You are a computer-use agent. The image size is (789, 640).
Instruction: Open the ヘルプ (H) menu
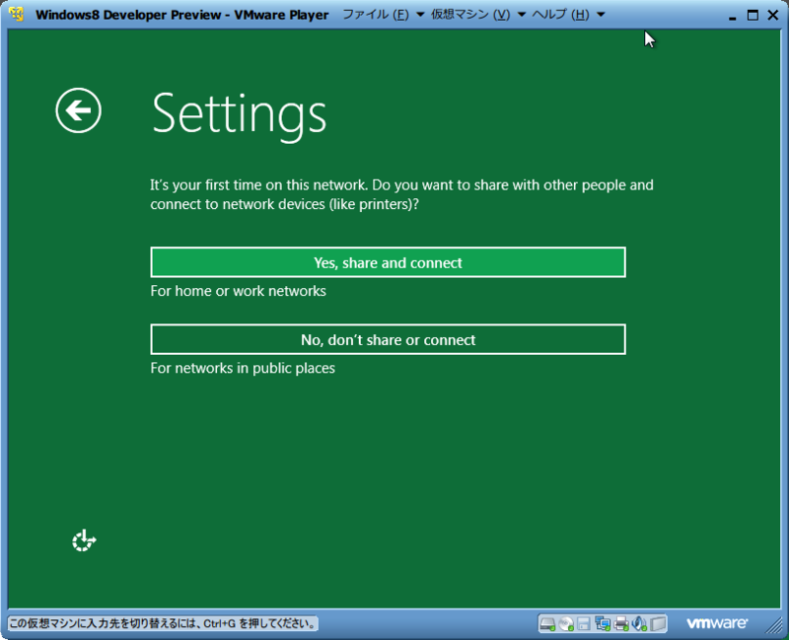pos(560,15)
